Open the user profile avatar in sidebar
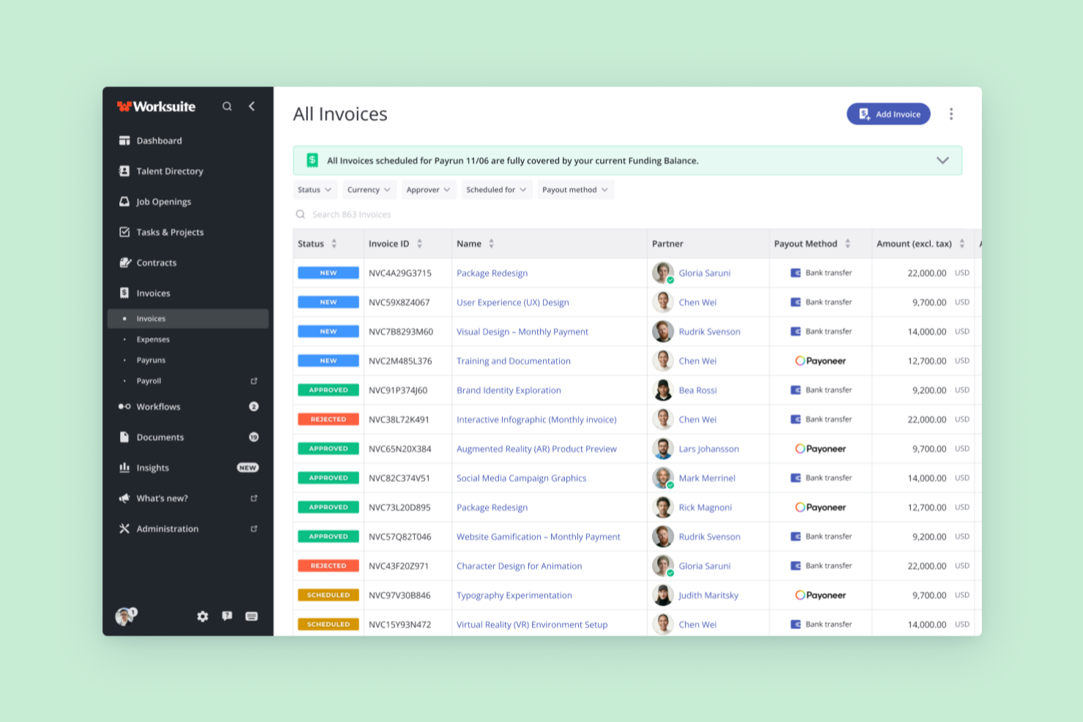The image size is (1083, 722). coord(125,616)
